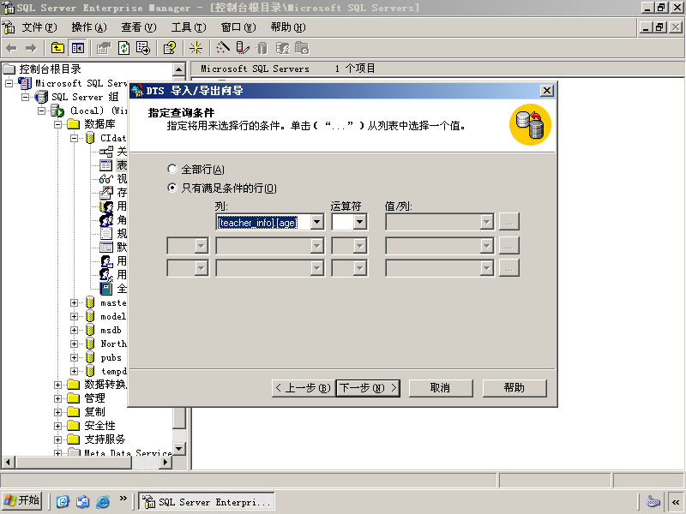
Task: Open the 操作(A) menu
Action: [89, 27]
